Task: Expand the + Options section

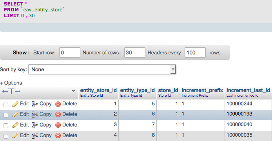Action: [11, 83]
